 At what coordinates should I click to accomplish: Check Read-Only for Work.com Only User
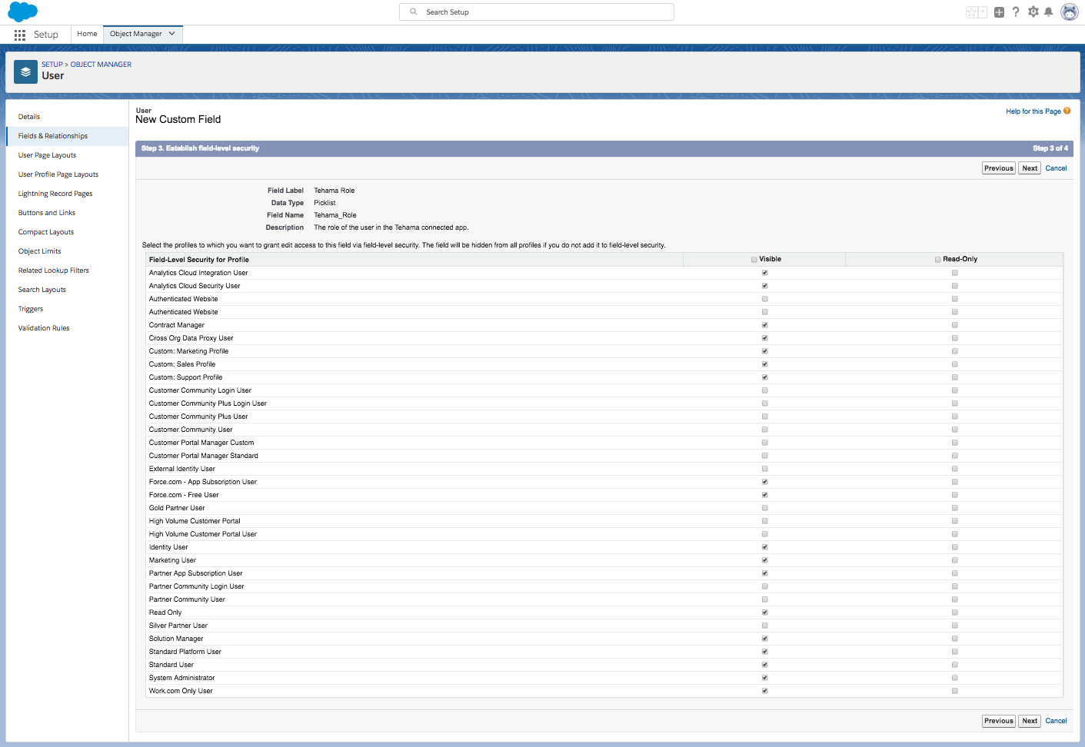coord(955,691)
